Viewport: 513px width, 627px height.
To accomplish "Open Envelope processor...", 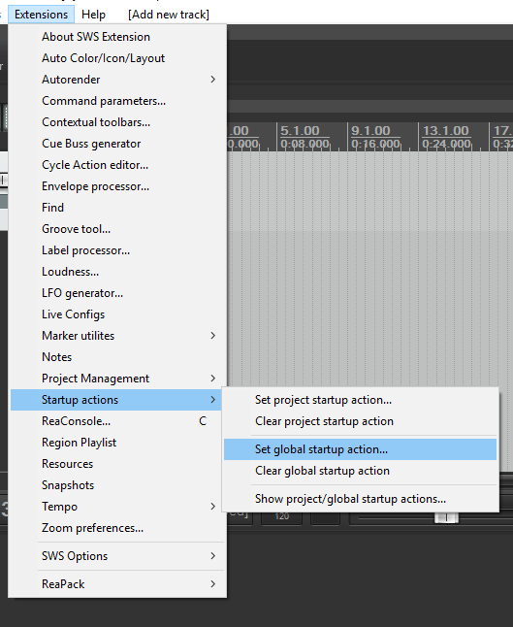I will pyautogui.click(x=117, y=186).
